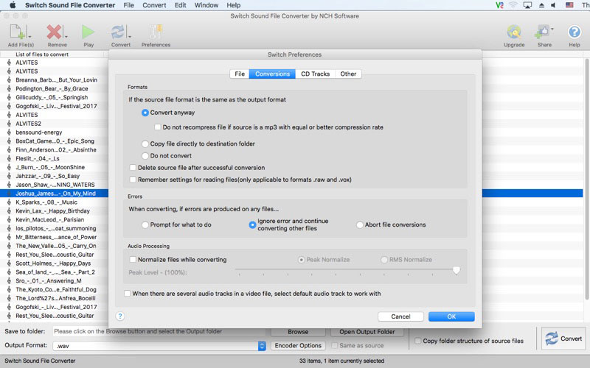Image resolution: width=590 pixels, height=368 pixels.
Task: Check Remember settings for reading files
Action: [x=133, y=180]
